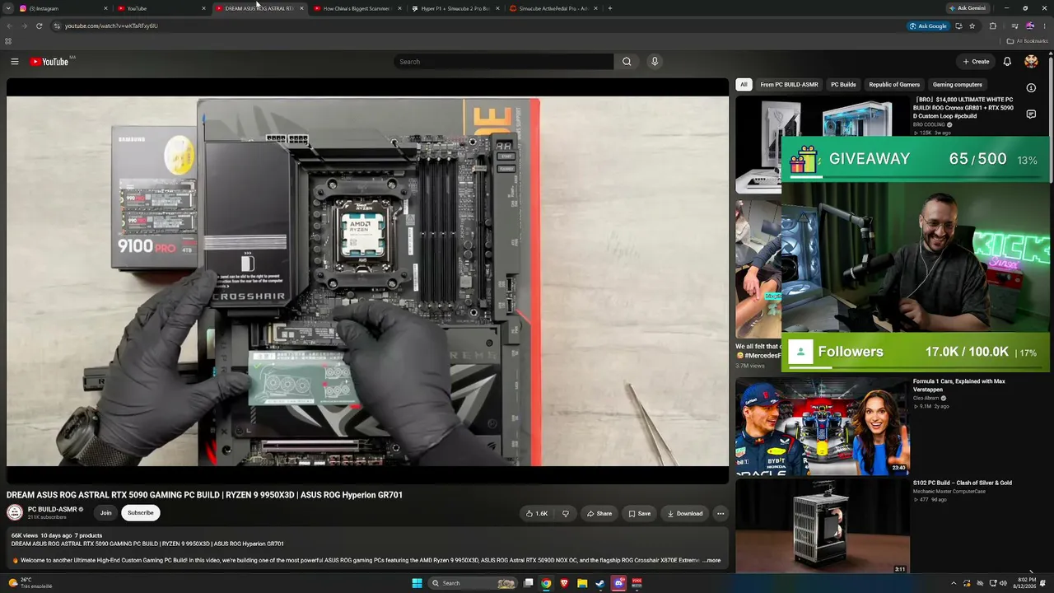Bookmark this page with the star
This screenshot has width=1054, height=593.
972,26
